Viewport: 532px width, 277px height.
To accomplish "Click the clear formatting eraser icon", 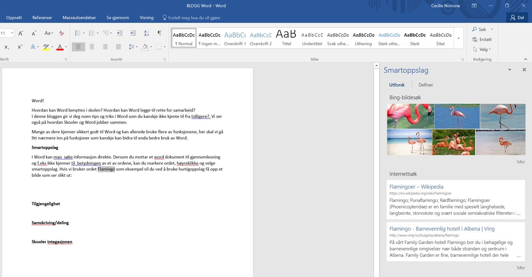I will point(61,33).
